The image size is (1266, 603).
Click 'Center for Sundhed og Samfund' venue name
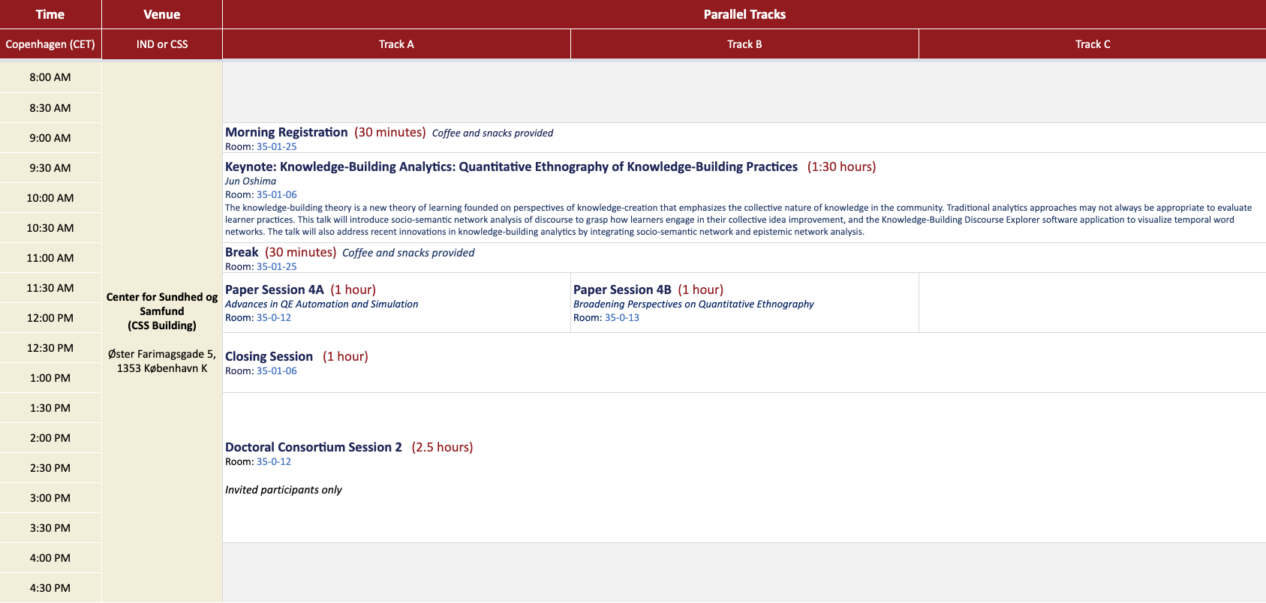(x=162, y=304)
